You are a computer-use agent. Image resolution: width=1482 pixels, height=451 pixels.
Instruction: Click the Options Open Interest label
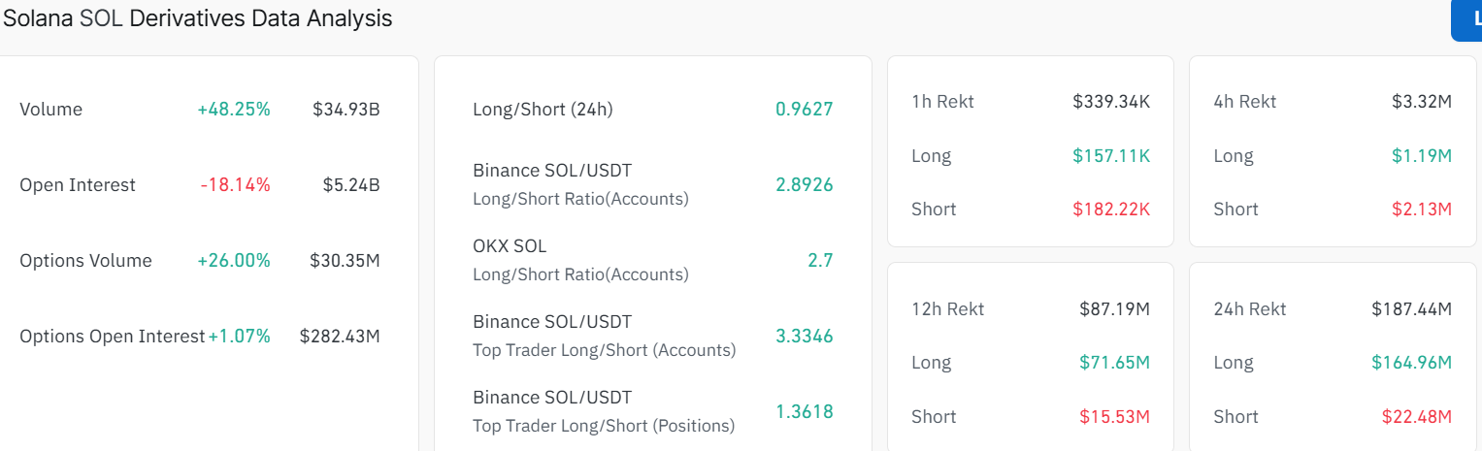pos(112,337)
